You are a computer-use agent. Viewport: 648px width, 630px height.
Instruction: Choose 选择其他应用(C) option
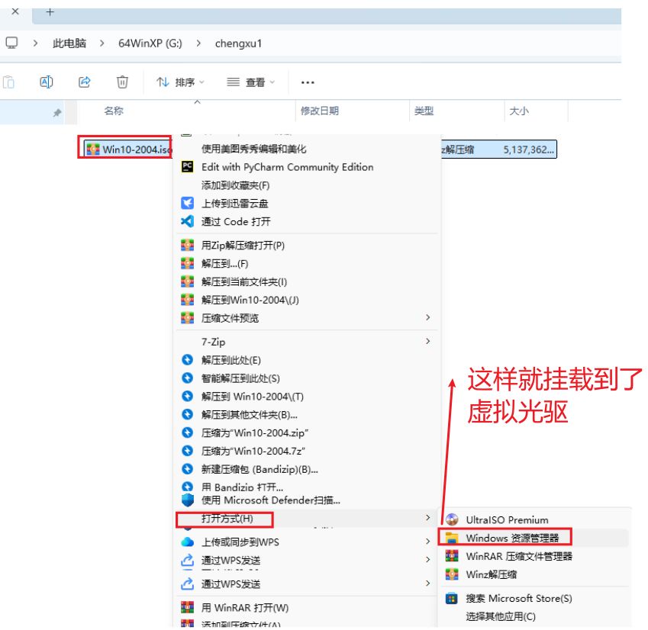(x=500, y=616)
